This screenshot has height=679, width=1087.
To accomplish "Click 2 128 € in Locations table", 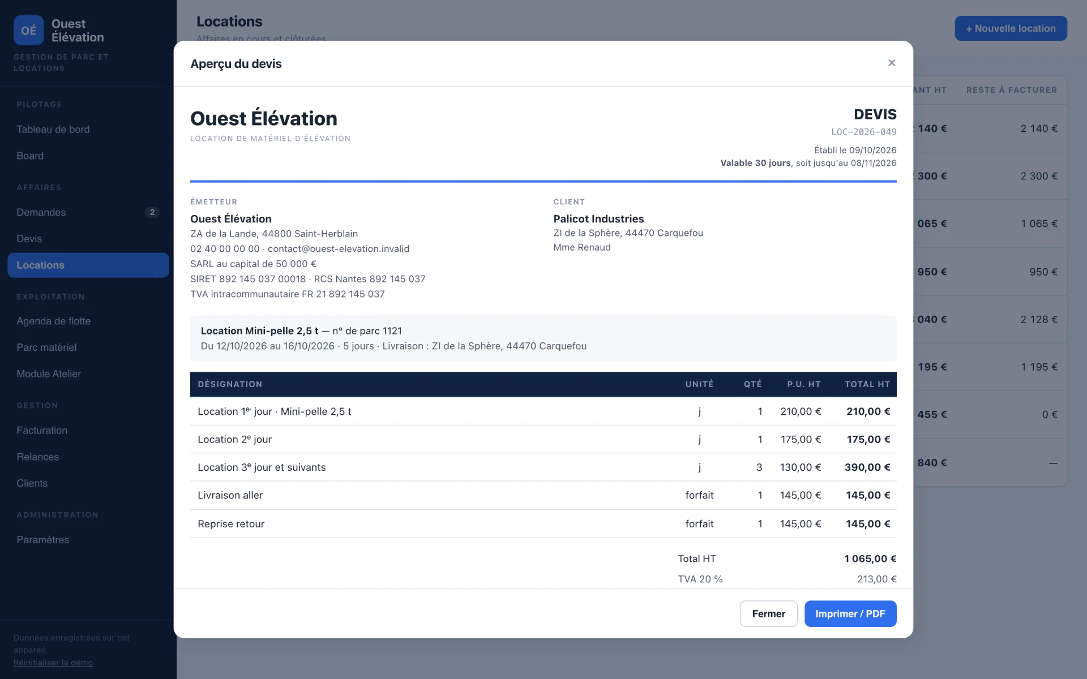I will point(1039,320).
